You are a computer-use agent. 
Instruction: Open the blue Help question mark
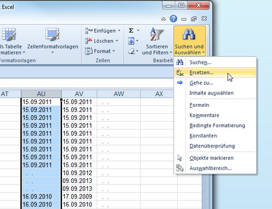[x=174, y=19]
